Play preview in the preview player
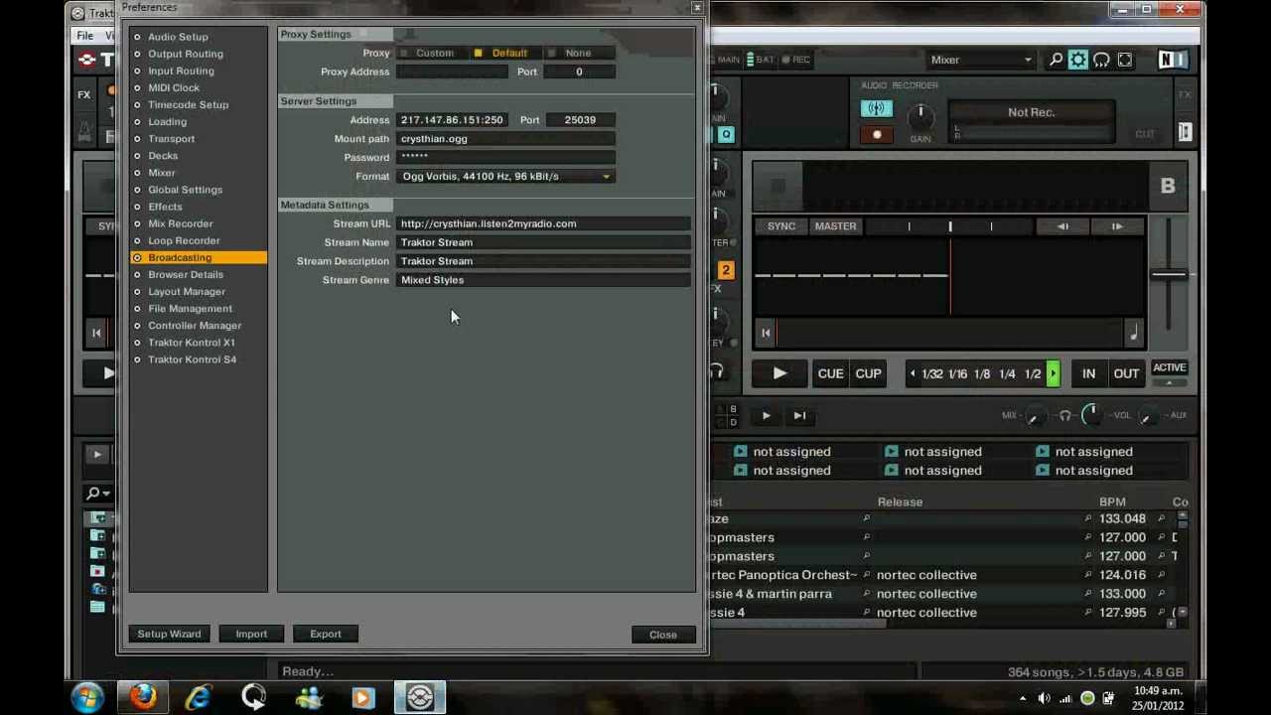This screenshot has width=1271, height=715. 766,416
